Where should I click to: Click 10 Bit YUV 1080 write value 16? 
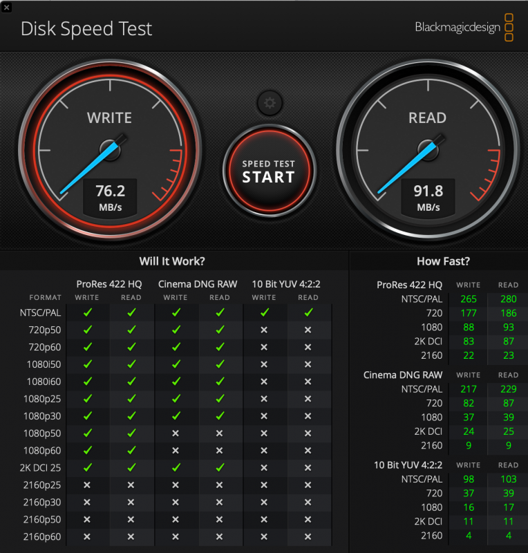click(x=469, y=507)
